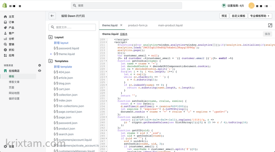Fold code at line 217 gutter arrow
275x152 pixels.
[106, 61]
